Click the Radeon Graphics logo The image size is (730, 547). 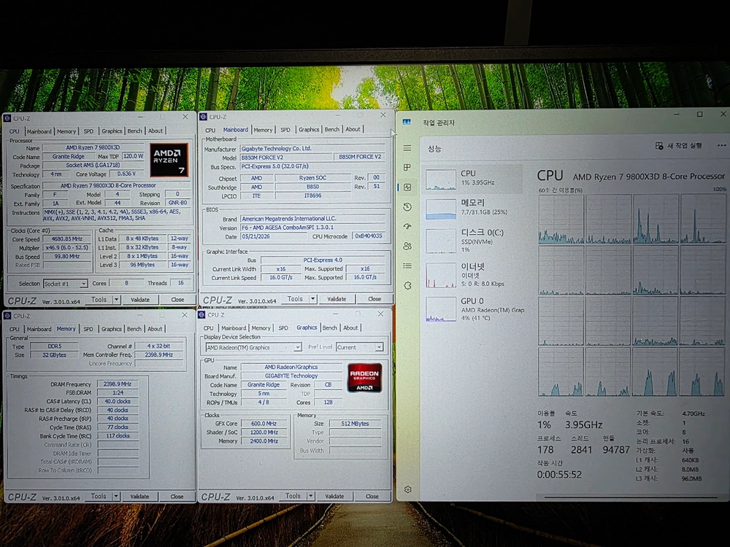[364, 378]
